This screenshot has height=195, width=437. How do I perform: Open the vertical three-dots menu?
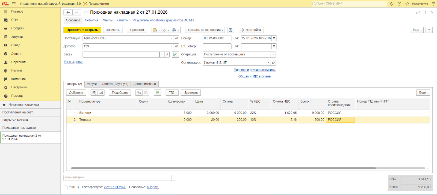(425, 12)
